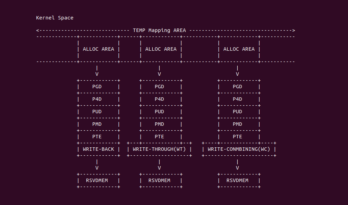Click PGD in the right column
348x205 pixels.
(x=237, y=87)
